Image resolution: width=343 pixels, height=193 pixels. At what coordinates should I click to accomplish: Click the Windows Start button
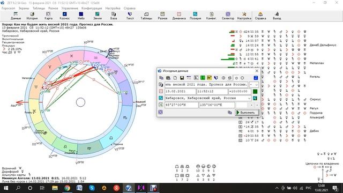click(x=6, y=188)
